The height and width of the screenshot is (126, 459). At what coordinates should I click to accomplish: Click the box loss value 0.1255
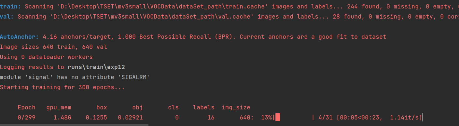(96, 118)
